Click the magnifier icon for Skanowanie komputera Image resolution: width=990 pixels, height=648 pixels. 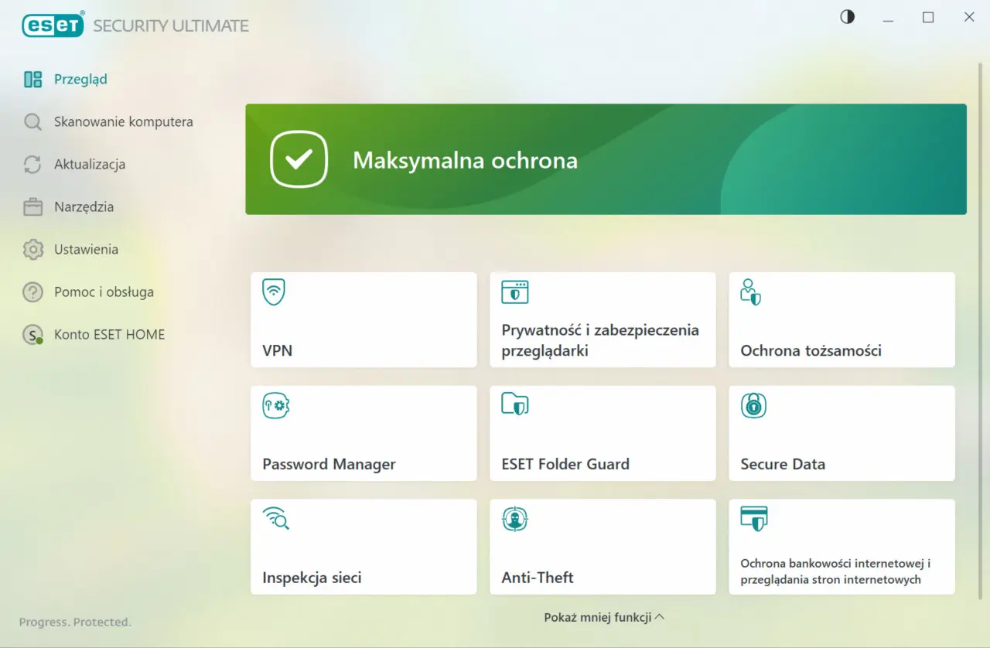[32, 122]
